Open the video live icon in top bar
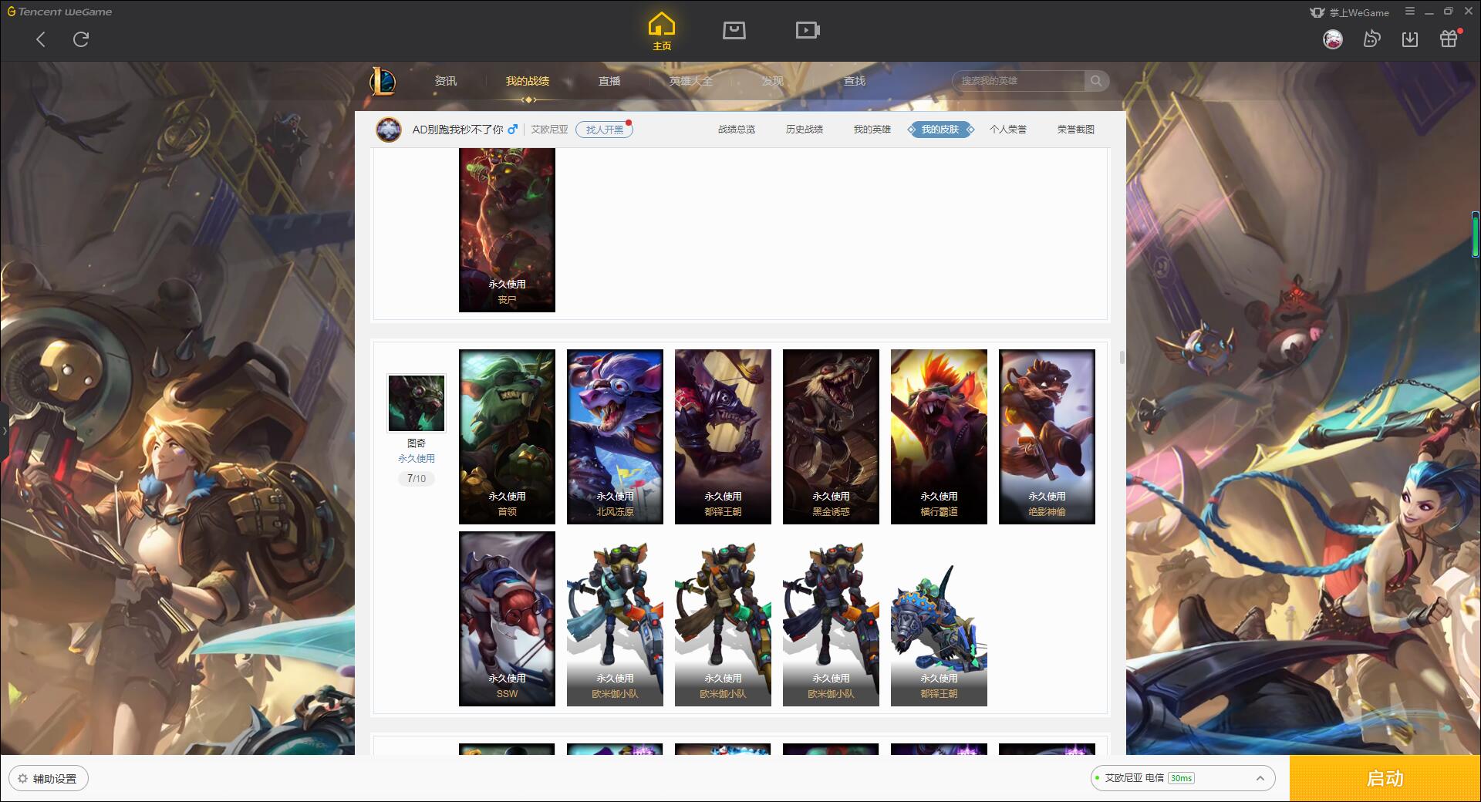 [807, 30]
